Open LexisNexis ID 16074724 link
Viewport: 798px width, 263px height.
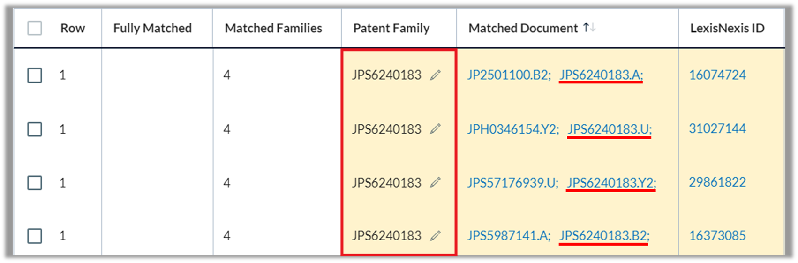click(717, 75)
